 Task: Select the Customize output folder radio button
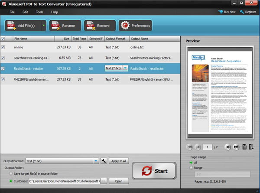11,181
